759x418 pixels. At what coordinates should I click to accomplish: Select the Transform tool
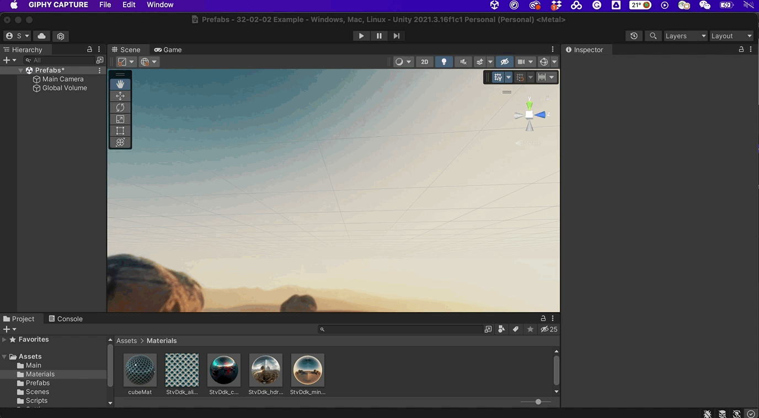click(x=120, y=142)
